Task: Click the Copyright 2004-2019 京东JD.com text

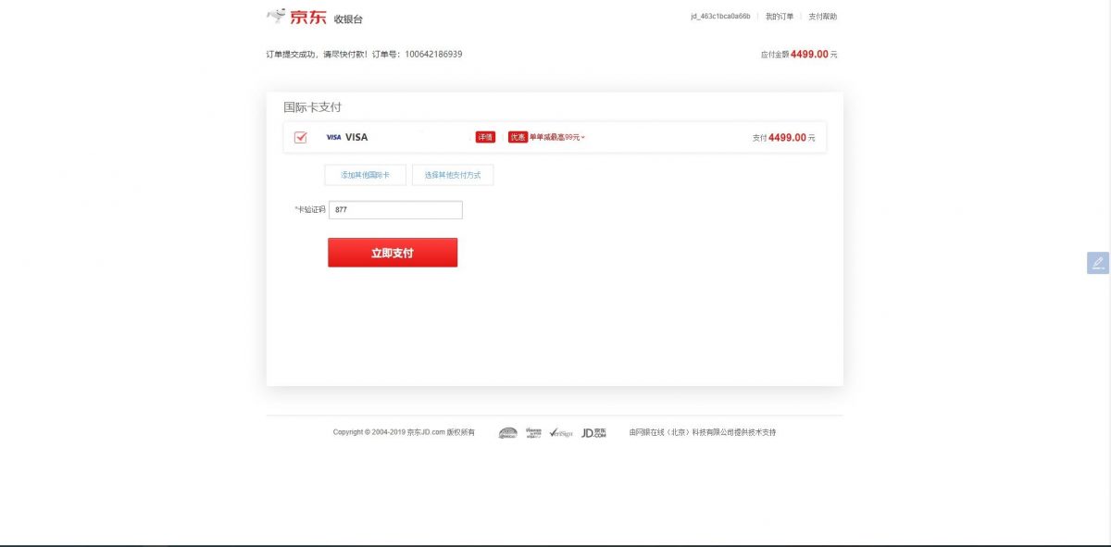Action: (x=404, y=432)
